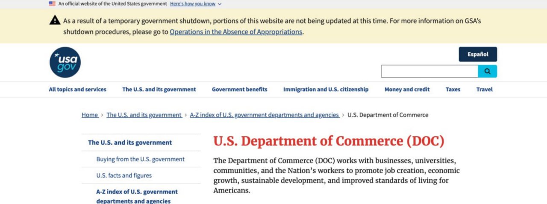
Task: Open Operations in the Absence of Appropriations link
Action: click(x=236, y=32)
